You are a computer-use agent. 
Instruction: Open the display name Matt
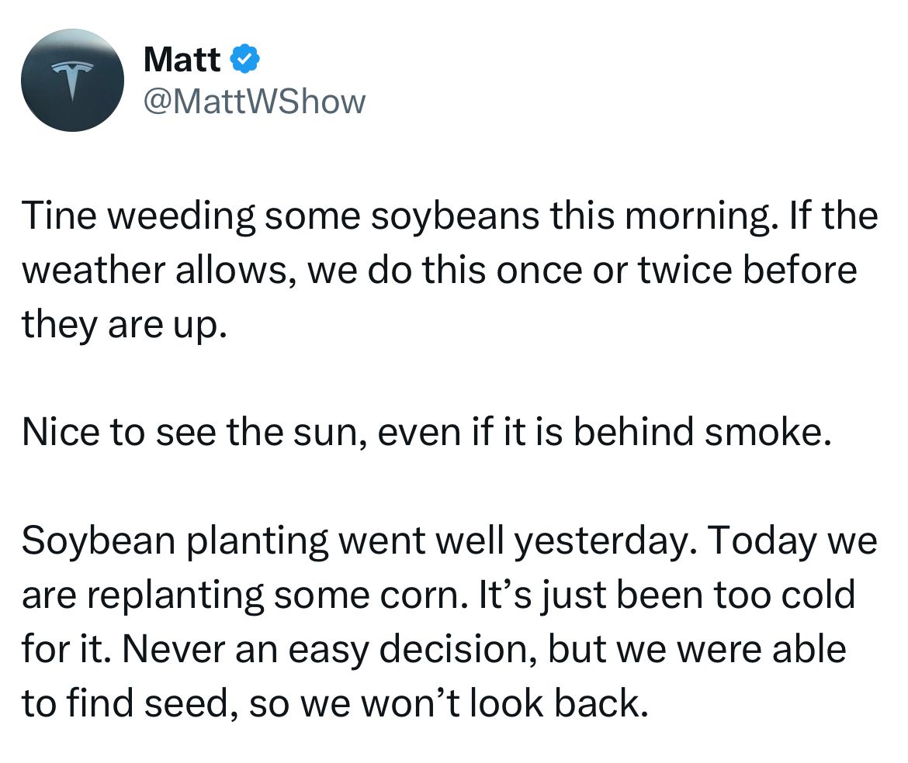[182, 59]
